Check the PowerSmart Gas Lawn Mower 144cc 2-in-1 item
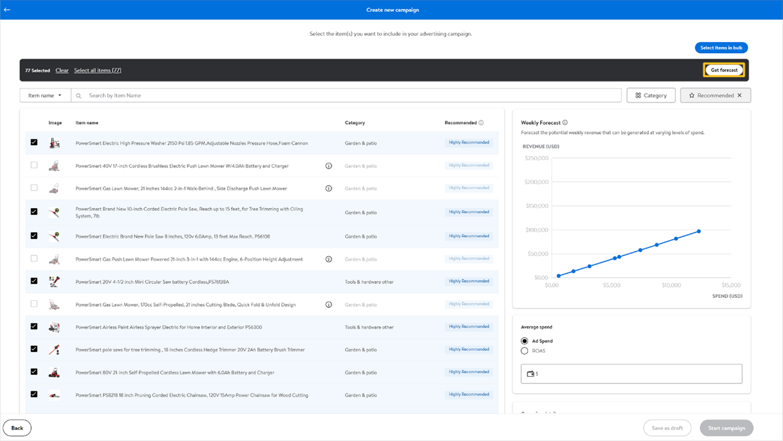This screenshot has height=441, width=783. pos(34,188)
